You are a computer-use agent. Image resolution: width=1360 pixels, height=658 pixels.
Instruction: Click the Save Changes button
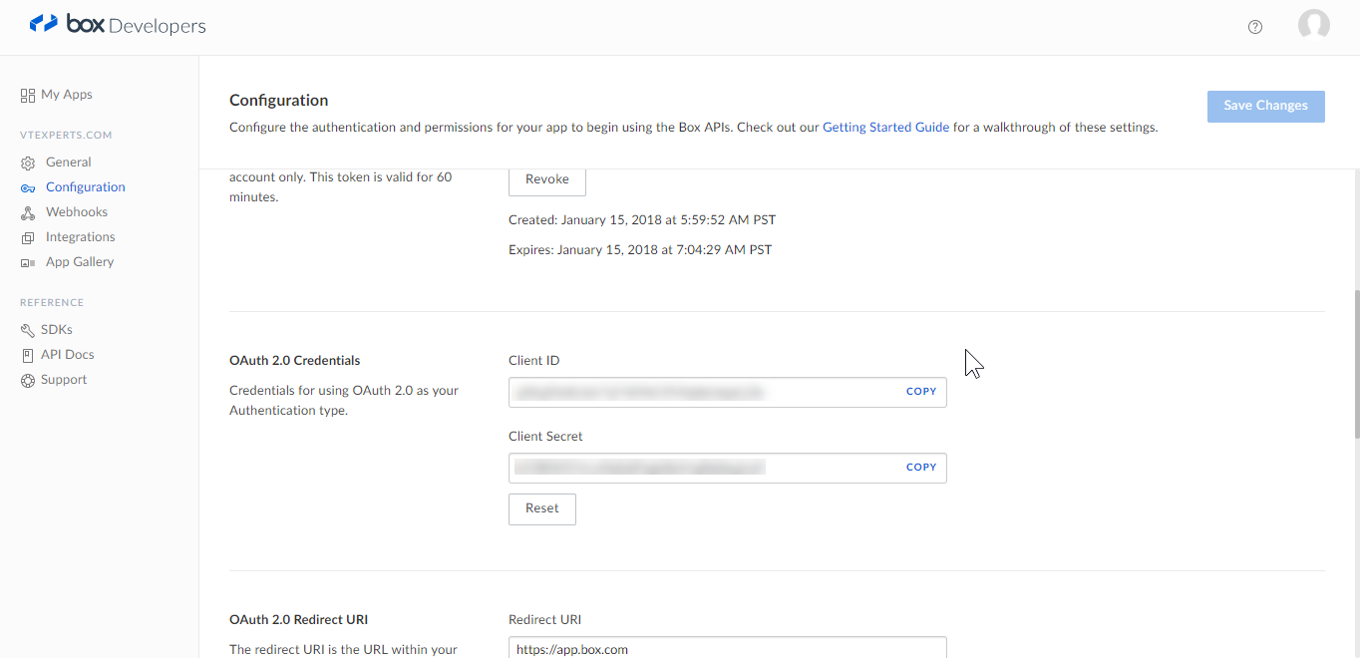click(x=1265, y=106)
